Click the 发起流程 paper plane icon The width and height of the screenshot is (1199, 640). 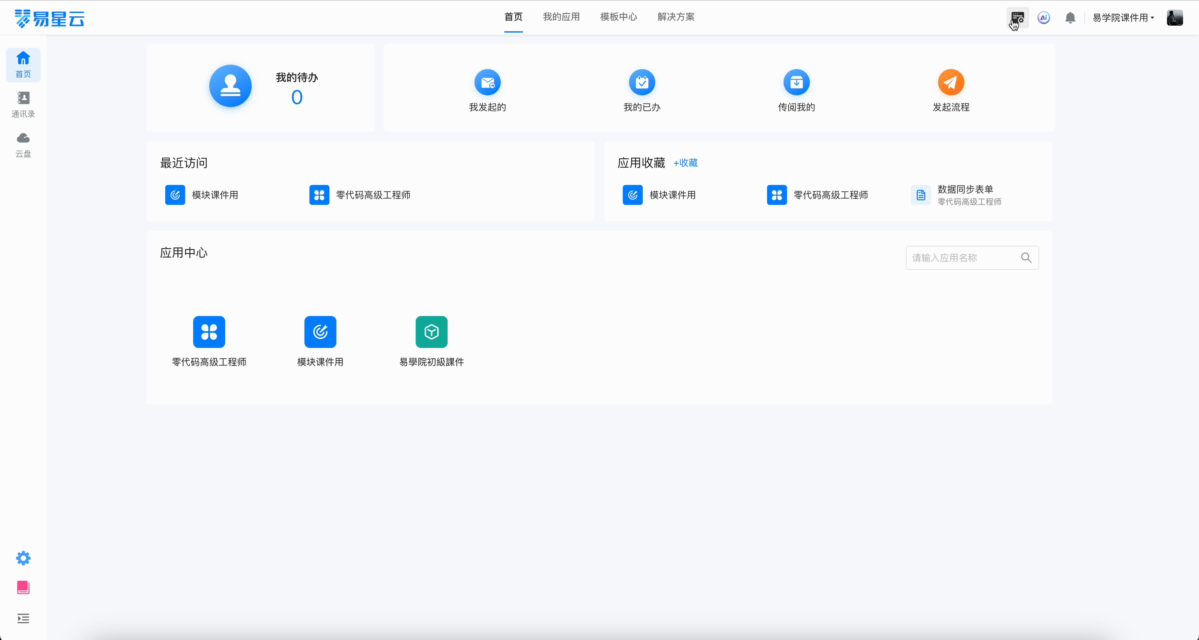pyautogui.click(x=951, y=82)
